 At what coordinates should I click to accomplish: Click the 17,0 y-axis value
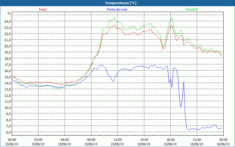[x=8, y=64]
